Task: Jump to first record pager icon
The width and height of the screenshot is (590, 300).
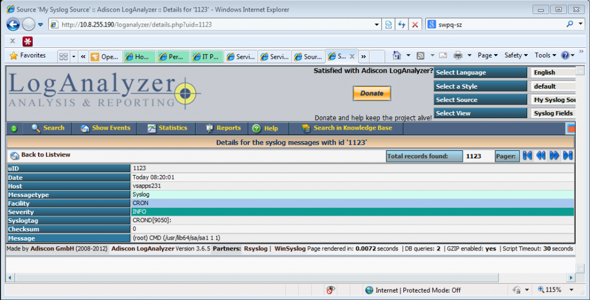Action: [x=527, y=155]
